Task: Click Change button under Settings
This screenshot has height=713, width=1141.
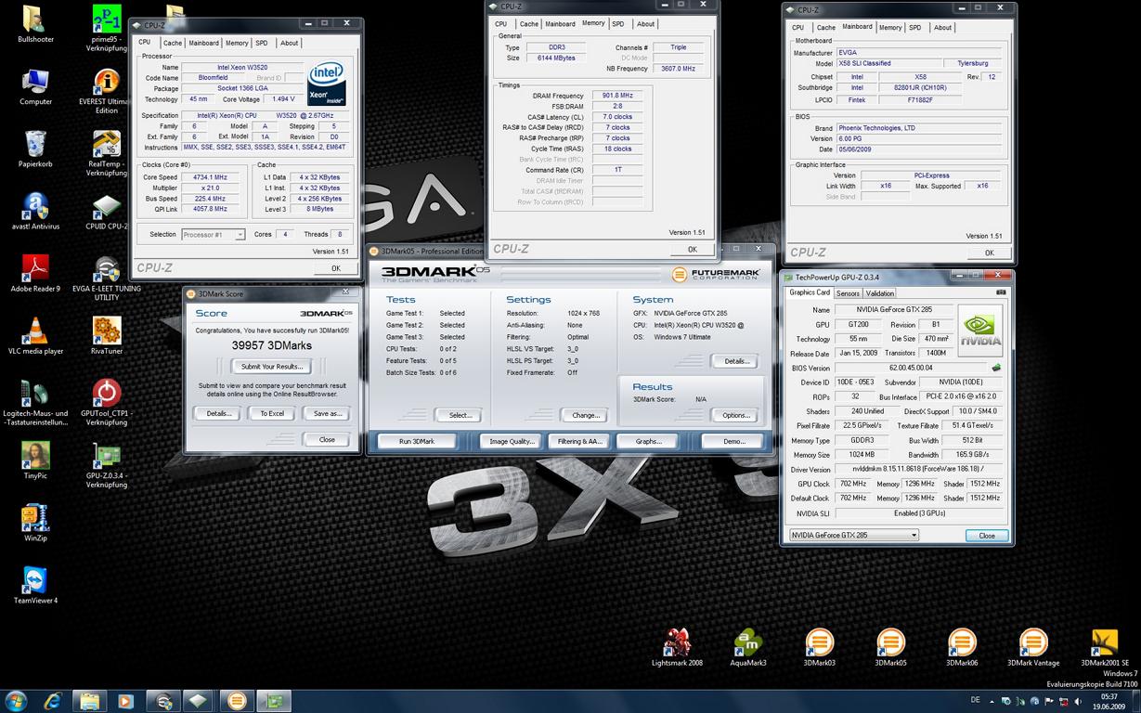Action: pyautogui.click(x=585, y=415)
